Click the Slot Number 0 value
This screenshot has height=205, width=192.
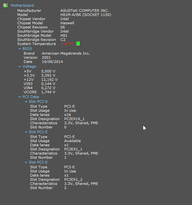coord(65,127)
